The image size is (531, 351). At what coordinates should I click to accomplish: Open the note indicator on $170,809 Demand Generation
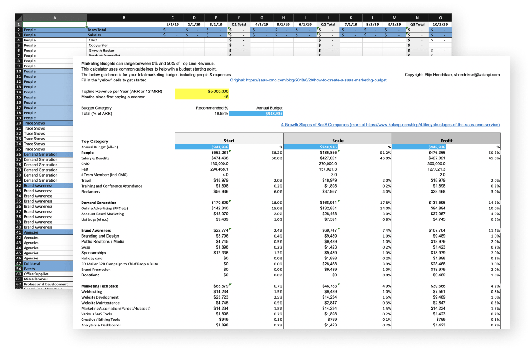click(x=231, y=200)
